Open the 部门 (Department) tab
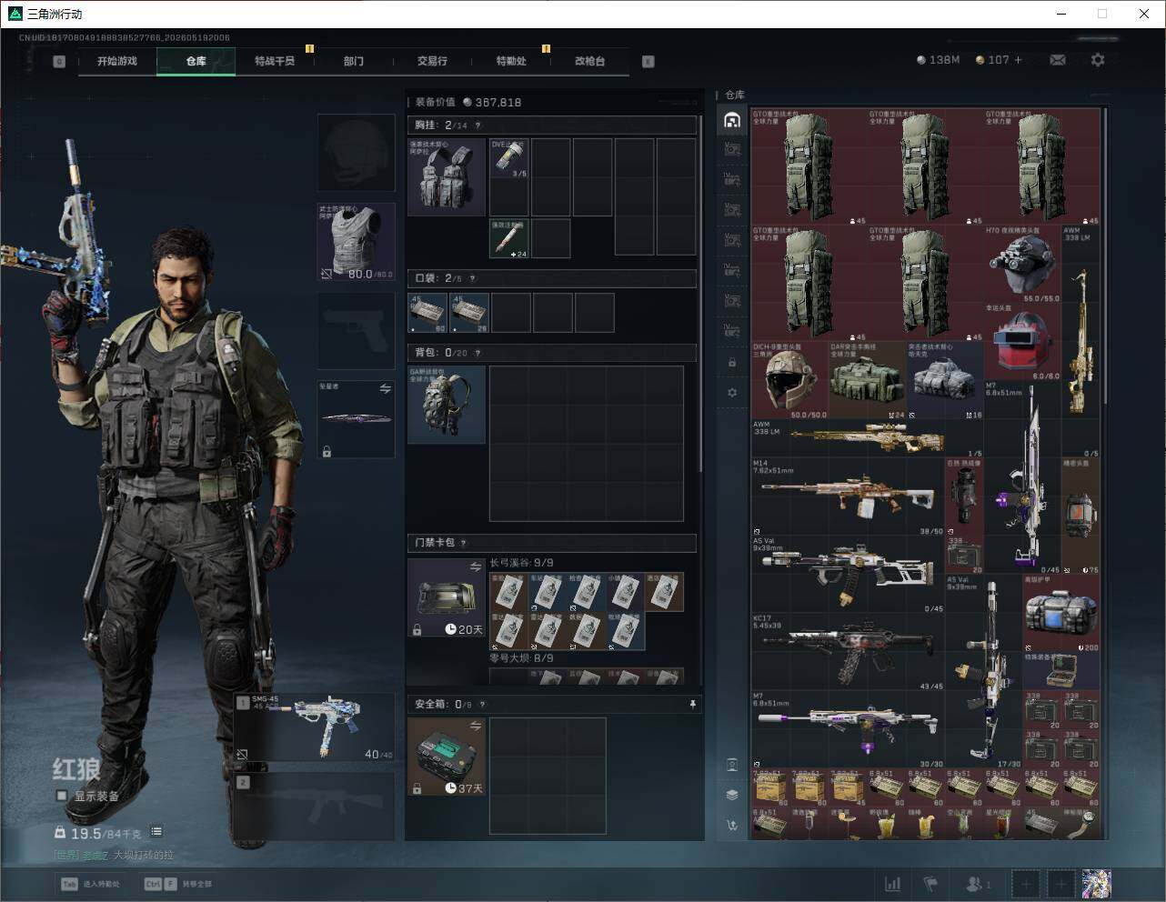The height and width of the screenshot is (902, 1166). click(354, 61)
